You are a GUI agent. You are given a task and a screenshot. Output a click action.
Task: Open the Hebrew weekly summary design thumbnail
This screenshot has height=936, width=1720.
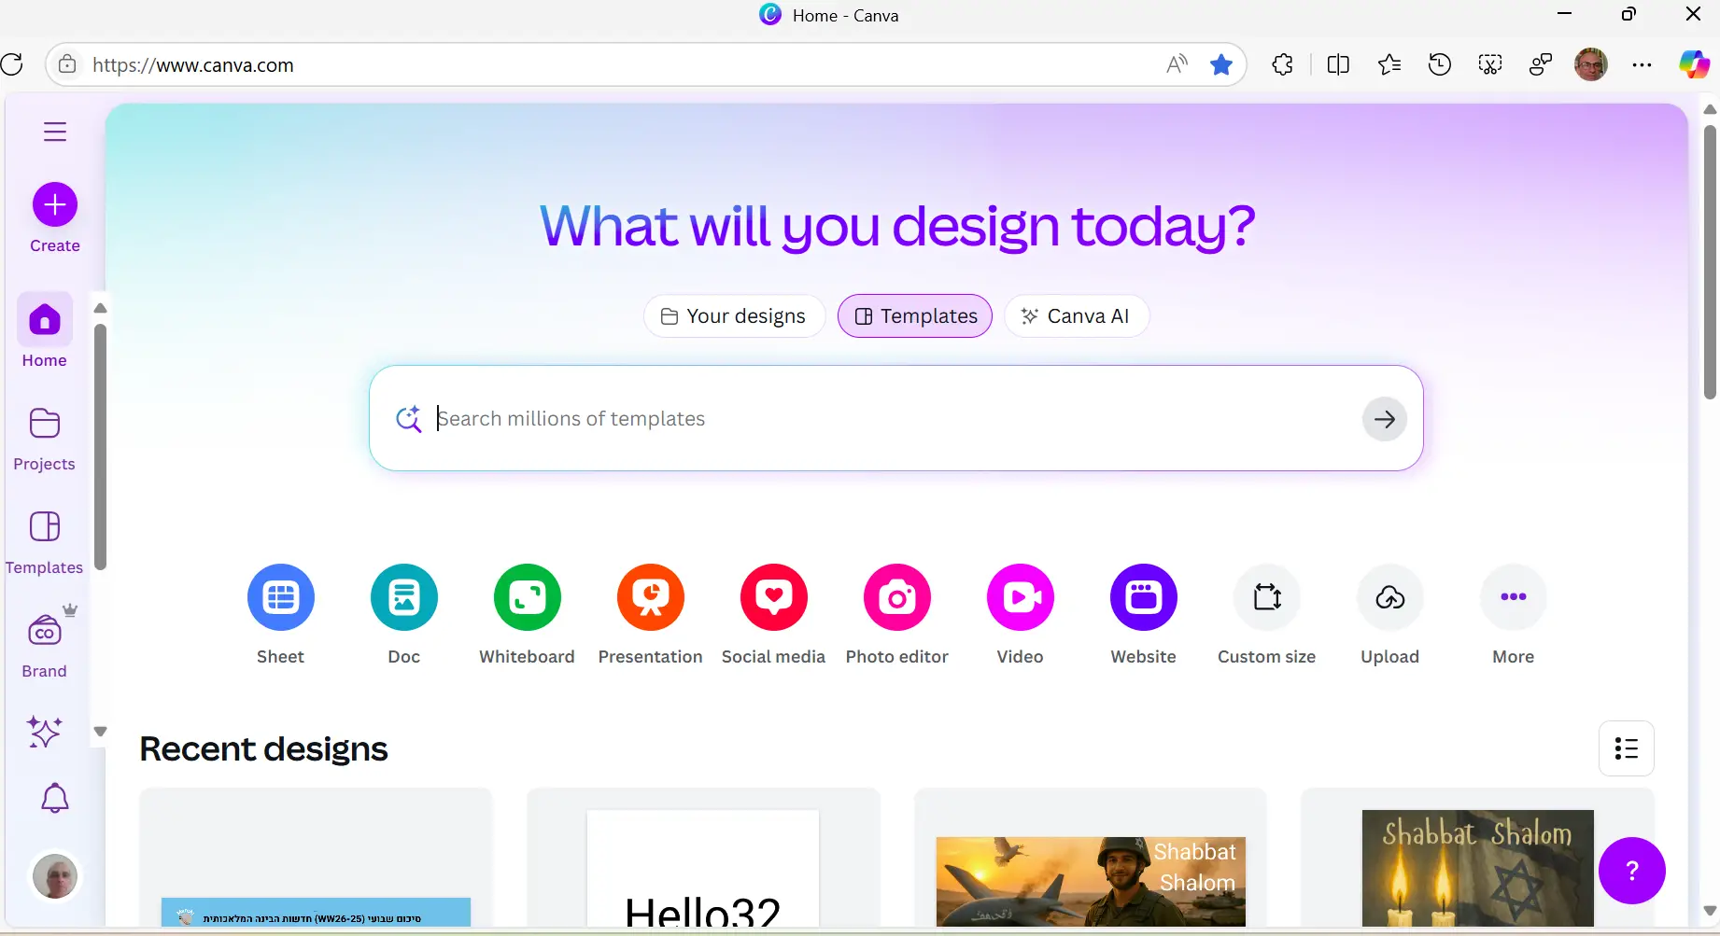click(x=316, y=859)
